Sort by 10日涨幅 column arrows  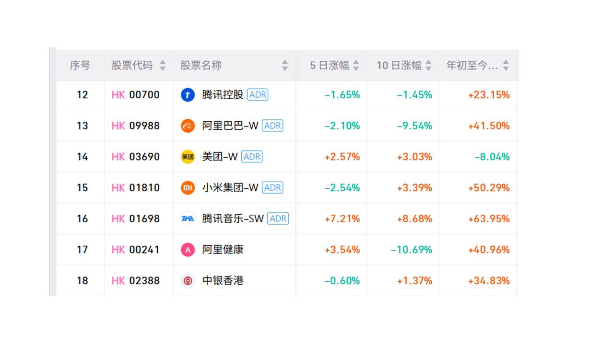click(428, 66)
